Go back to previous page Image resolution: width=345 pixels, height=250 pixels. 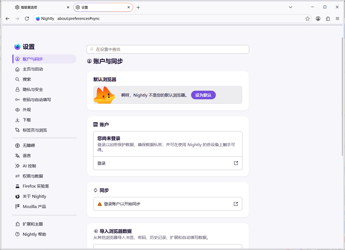tap(8, 19)
